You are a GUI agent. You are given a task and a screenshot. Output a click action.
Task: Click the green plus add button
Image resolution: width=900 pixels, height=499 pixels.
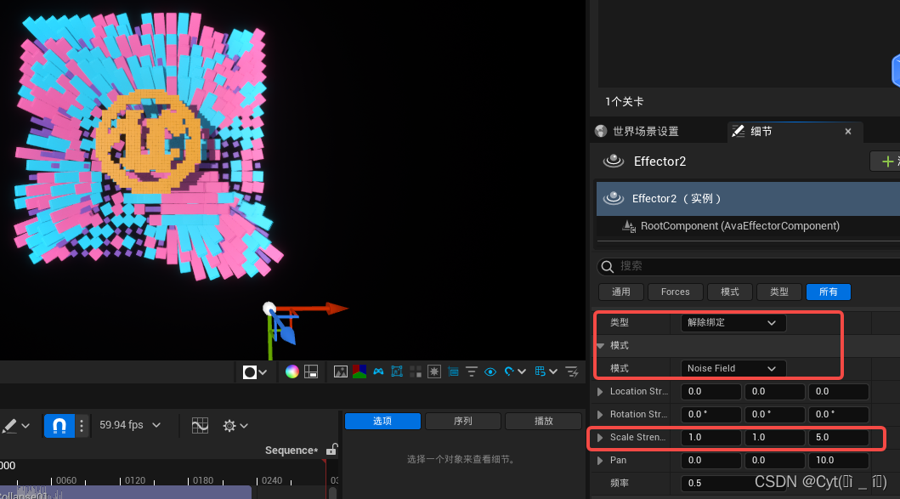click(886, 162)
